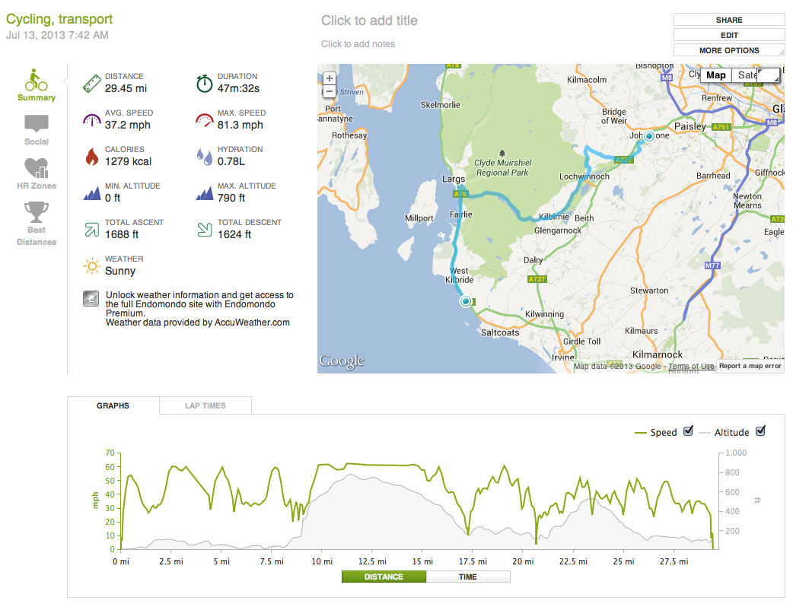The width and height of the screenshot is (793, 607).
Task: Click the sunny weather icon
Action: (x=92, y=265)
